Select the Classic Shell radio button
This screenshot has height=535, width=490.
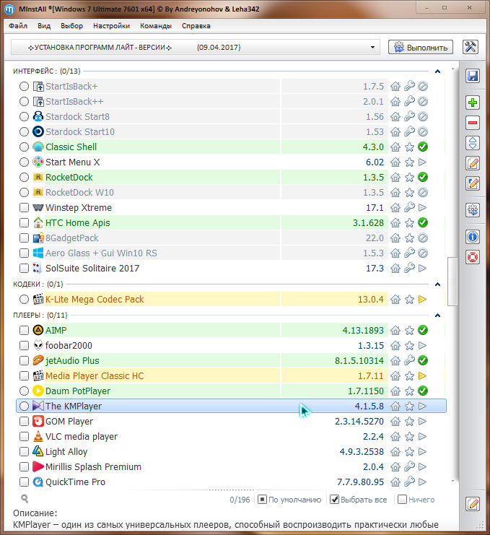24,147
